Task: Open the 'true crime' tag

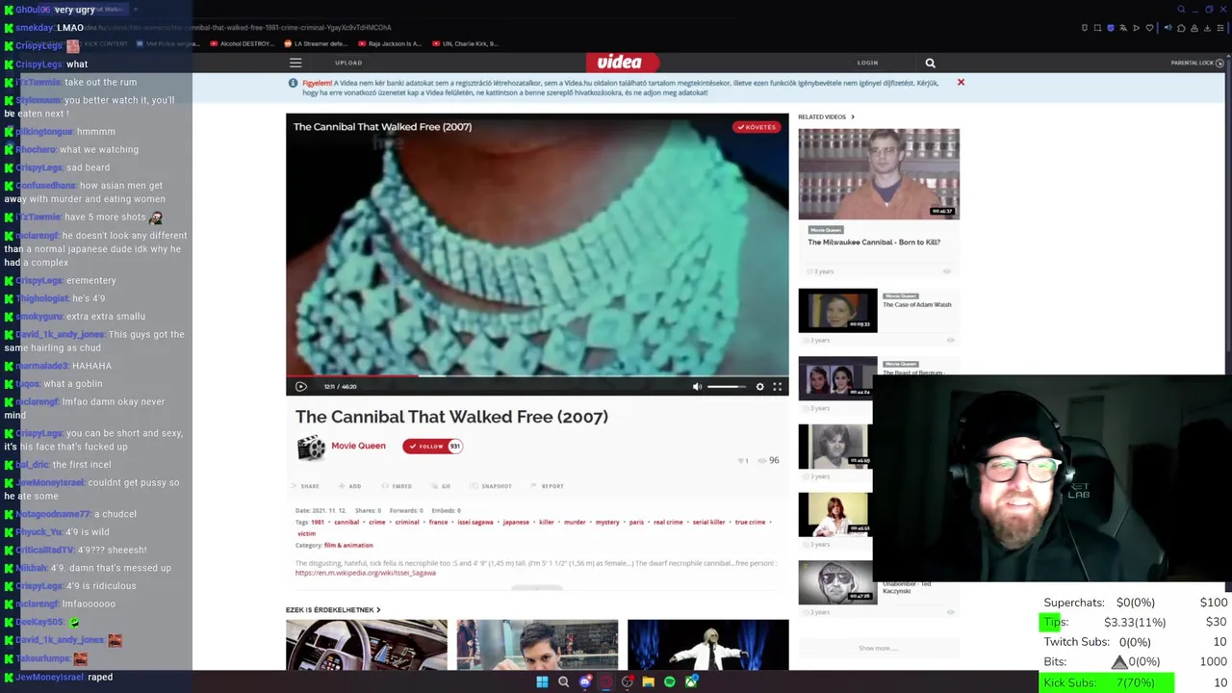Action: [x=750, y=522]
